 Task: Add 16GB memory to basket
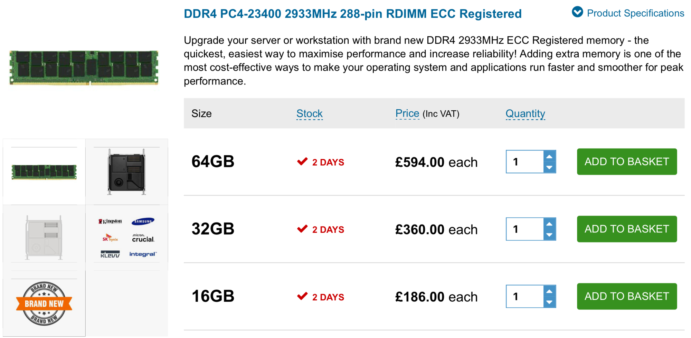coord(626,296)
